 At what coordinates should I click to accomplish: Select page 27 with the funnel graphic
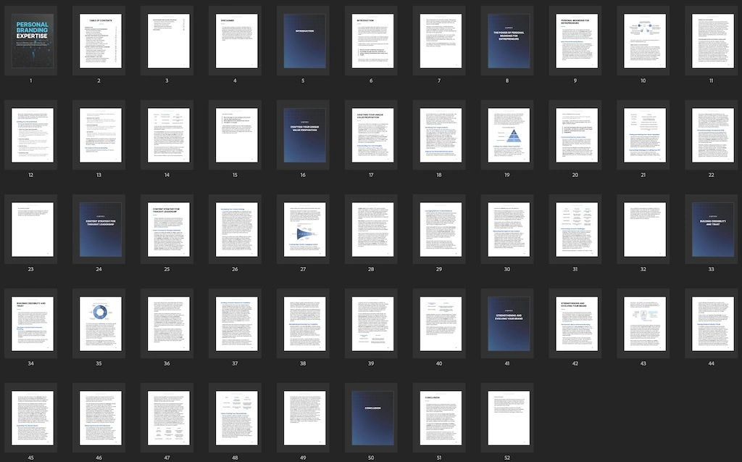(303, 229)
